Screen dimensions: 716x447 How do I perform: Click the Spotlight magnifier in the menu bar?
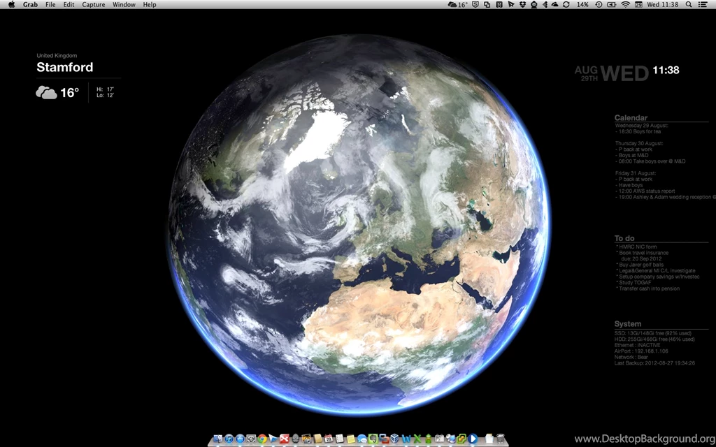pos(689,4)
